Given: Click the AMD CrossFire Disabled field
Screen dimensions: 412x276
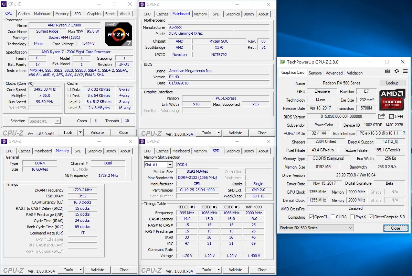Looking at the screenshot, I should 356,208.
